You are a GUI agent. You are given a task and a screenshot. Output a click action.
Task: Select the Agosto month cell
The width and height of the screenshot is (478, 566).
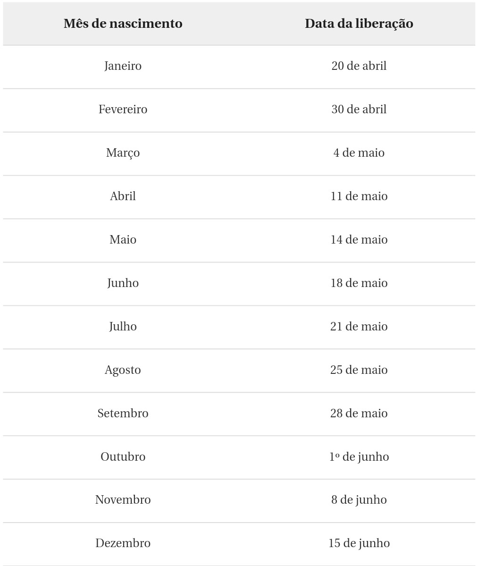pyautogui.click(x=123, y=370)
